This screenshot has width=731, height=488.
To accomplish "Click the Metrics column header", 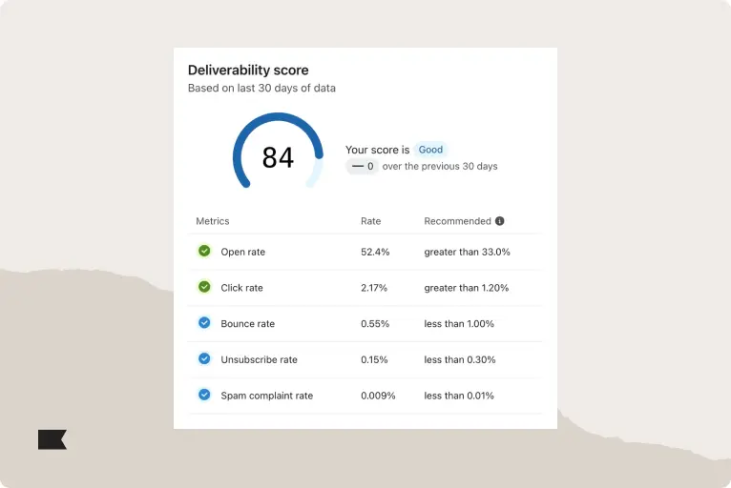I will tap(213, 221).
